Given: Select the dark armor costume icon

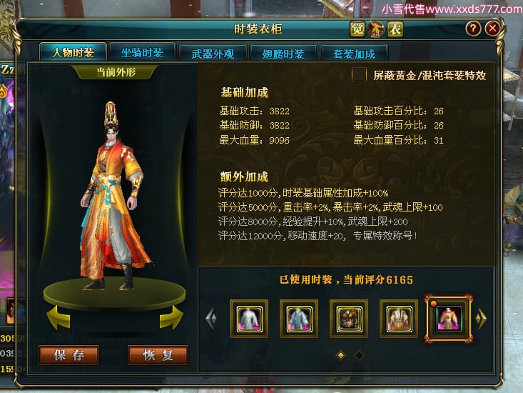Looking at the screenshot, I should [x=349, y=319].
